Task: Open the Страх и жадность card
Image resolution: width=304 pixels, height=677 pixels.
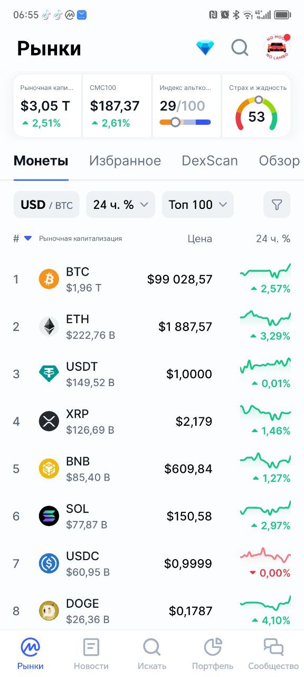Action: [256, 106]
